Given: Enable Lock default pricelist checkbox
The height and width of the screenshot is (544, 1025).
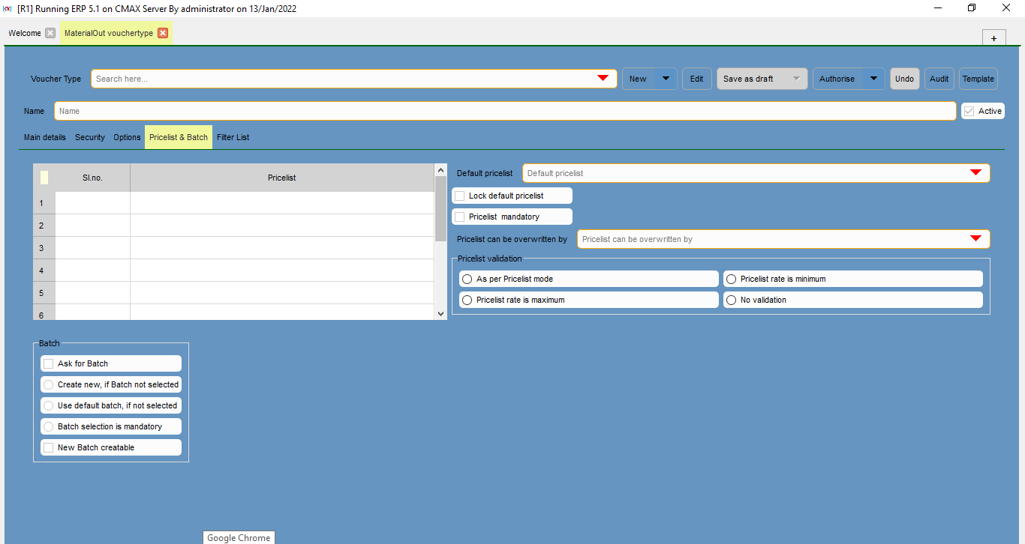Looking at the screenshot, I should (x=459, y=196).
